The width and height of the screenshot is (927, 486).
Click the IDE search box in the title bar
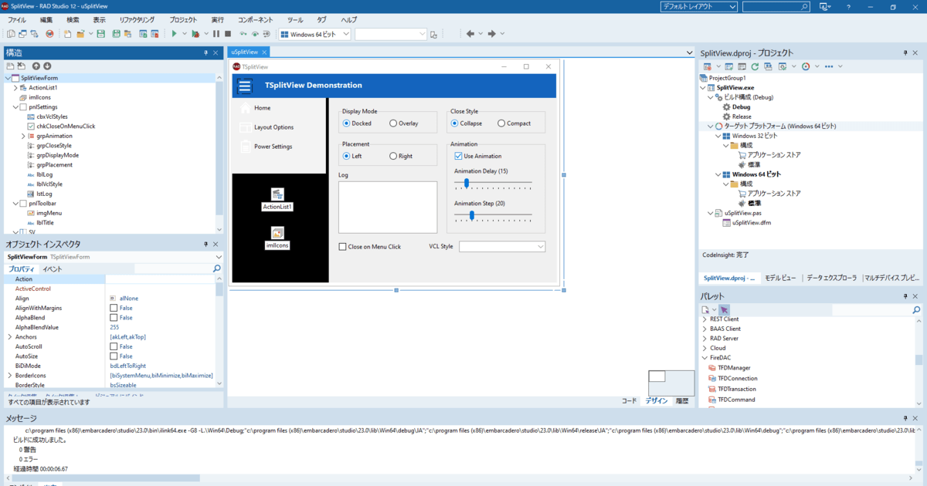click(776, 7)
